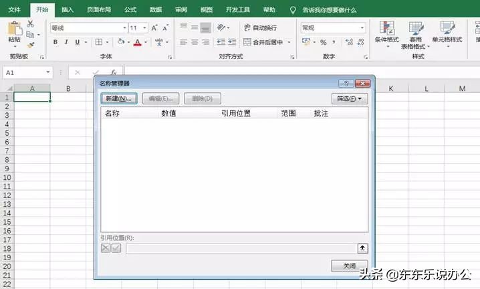Image resolution: width=480 pixels, height=289 pixels.
Task: Open 条件格式 conditional formatting
Action: click(x=387, y=34)
